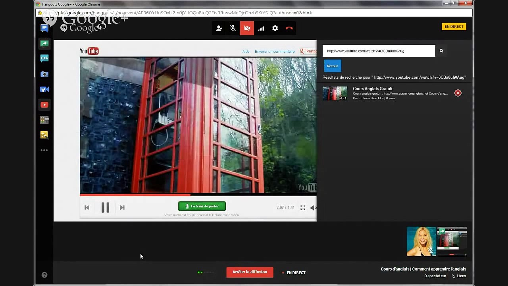Open the Q&A app in sidebar

pos(44,58)
